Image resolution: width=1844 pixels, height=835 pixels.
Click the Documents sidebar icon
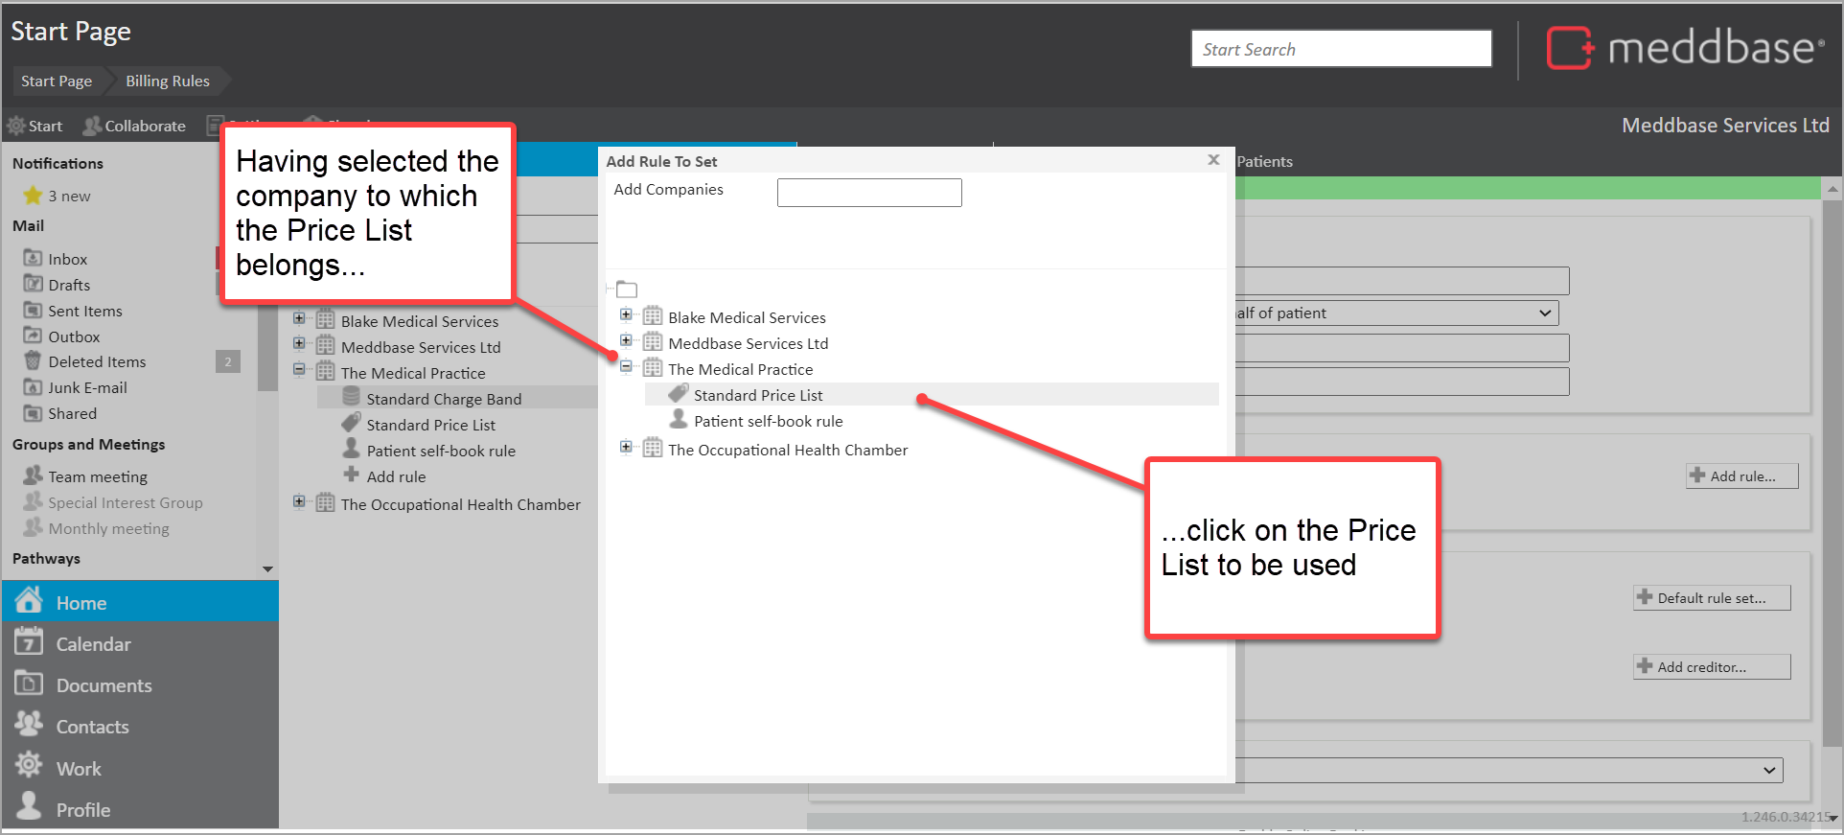[29, 684]
